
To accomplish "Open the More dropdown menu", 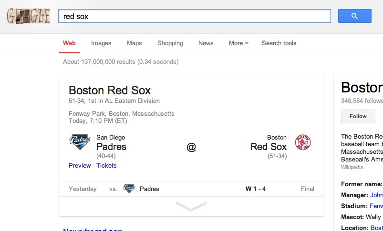I will click(x=238, y=43).
